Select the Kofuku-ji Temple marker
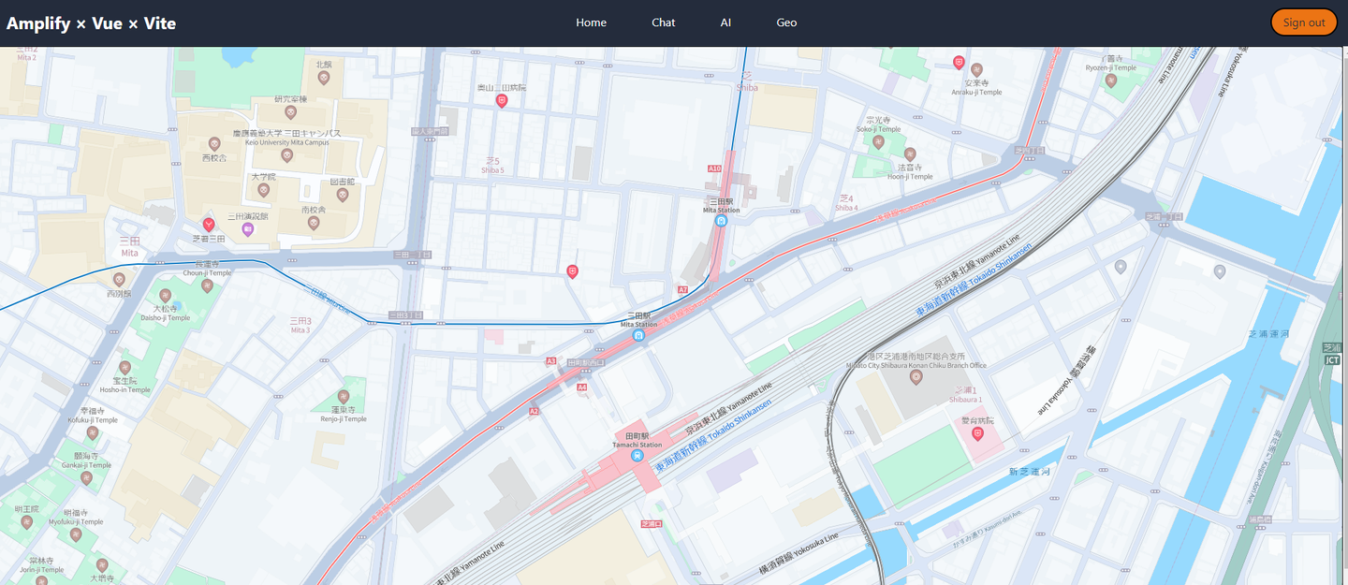The width and height of the screenshot is (1348, 585). [92, 432]
